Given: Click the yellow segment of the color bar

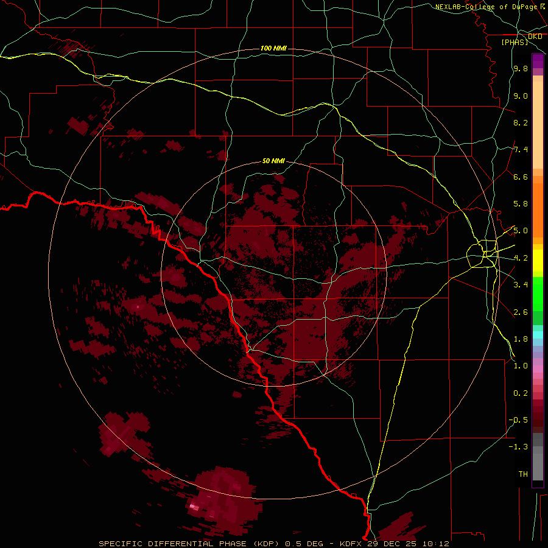Looking at the screenshot, I should tap(538, 261).
